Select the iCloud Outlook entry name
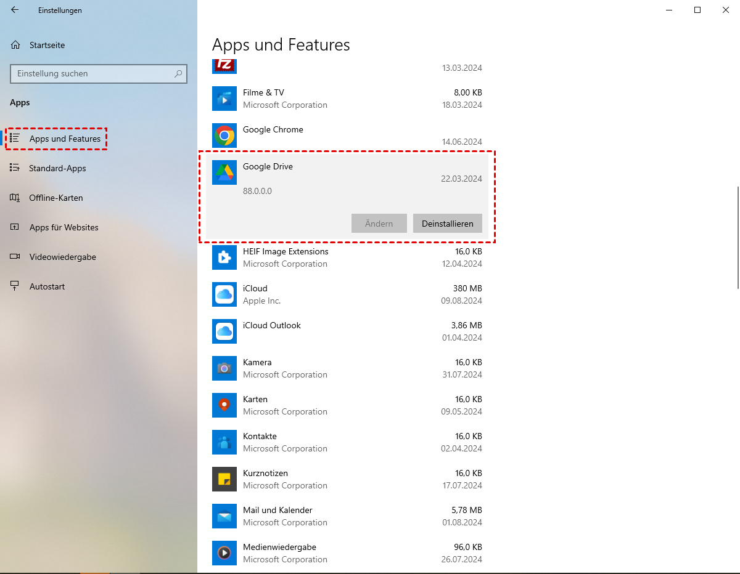 coord(272,325)
